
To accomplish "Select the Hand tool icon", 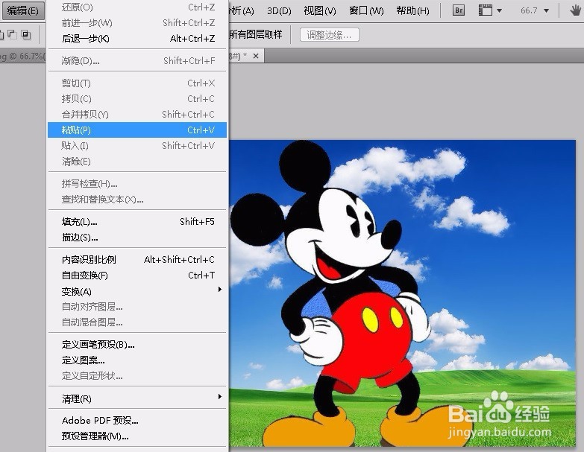I will click(x=576, y=10).
